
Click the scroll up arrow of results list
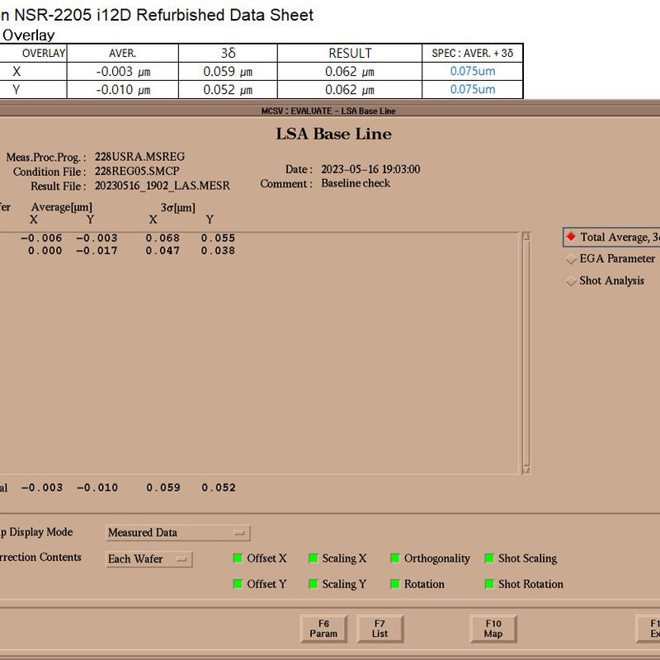click(x=526, y=237)
